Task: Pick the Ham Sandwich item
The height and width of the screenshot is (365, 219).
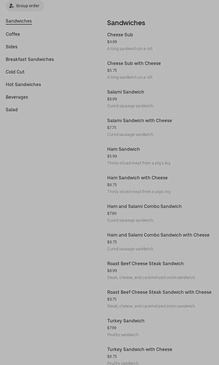Action: pyautogui.click(x=124, y=149)
